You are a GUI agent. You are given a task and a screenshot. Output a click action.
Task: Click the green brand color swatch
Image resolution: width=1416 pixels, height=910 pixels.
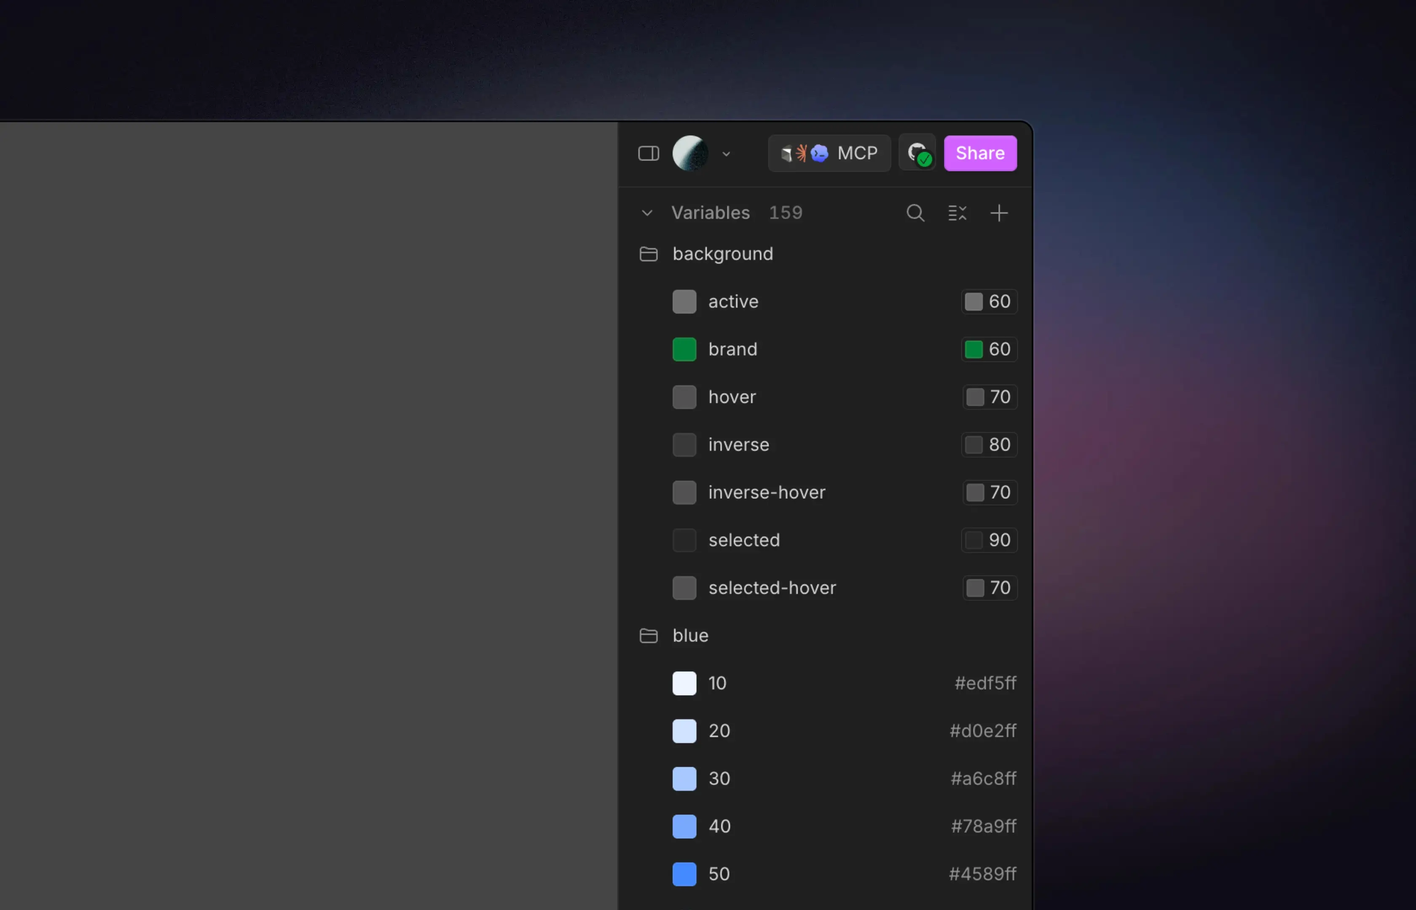pyautogui.click(x=684, y=349)
